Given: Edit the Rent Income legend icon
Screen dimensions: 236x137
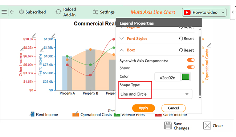Looking at the screenshot, I should pos(32,114).
